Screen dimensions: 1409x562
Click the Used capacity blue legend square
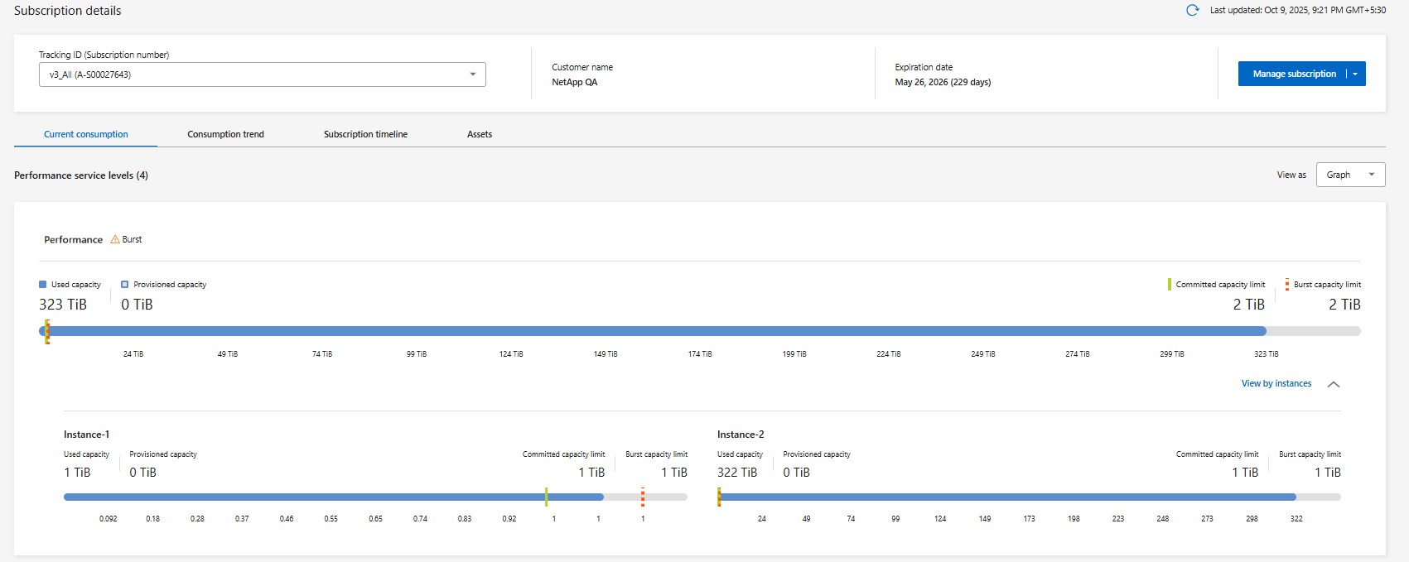point(43,285)
